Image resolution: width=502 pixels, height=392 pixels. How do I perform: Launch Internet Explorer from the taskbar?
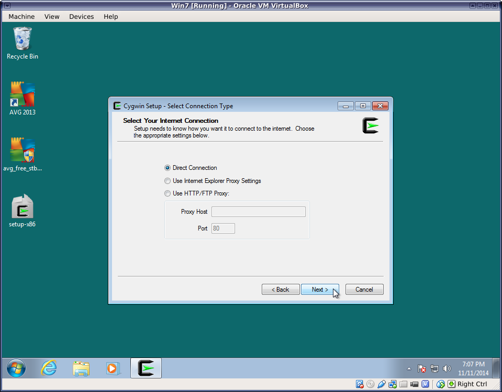pyautogui.click(x=49, y=368)
